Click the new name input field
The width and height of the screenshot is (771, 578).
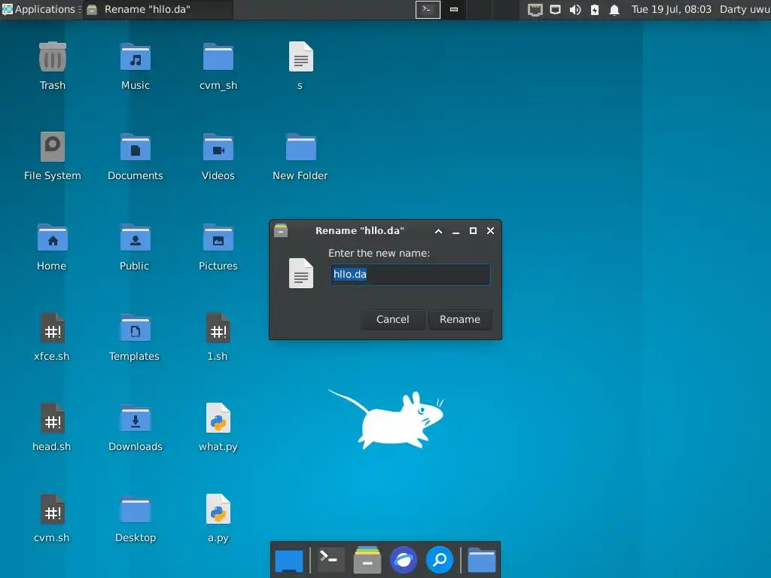[x=410, y=274]
